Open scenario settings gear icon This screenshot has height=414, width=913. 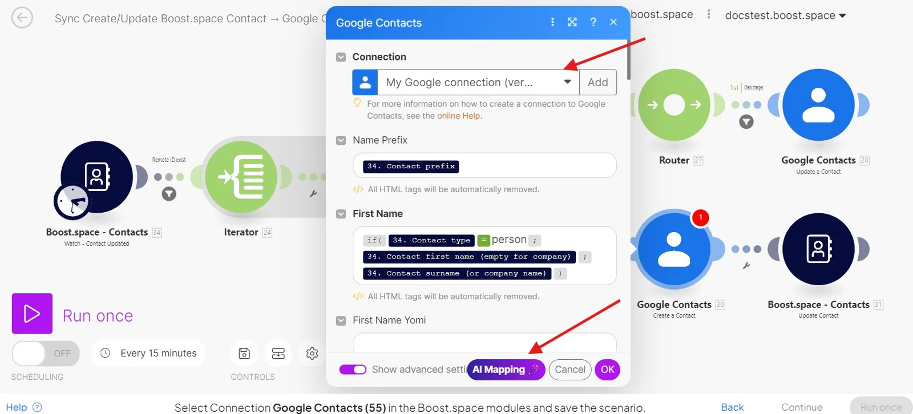point(312,354)
